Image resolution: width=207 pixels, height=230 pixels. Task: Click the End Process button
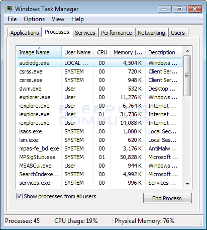(167, 198)
